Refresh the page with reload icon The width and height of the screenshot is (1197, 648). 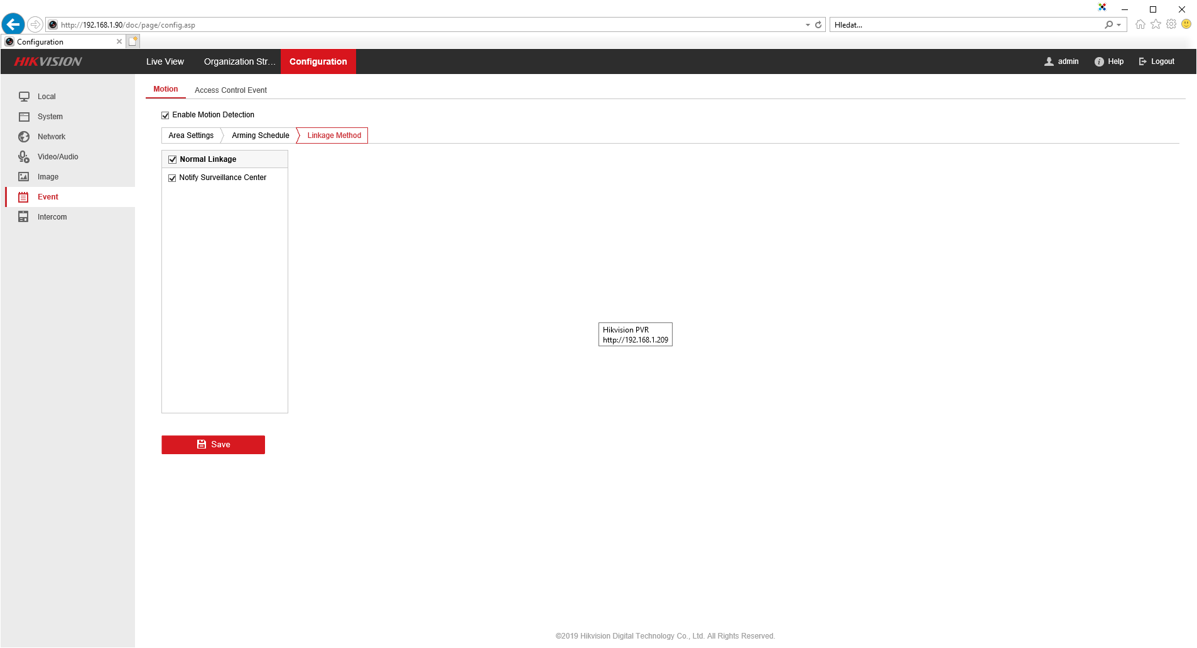[818, 25]
